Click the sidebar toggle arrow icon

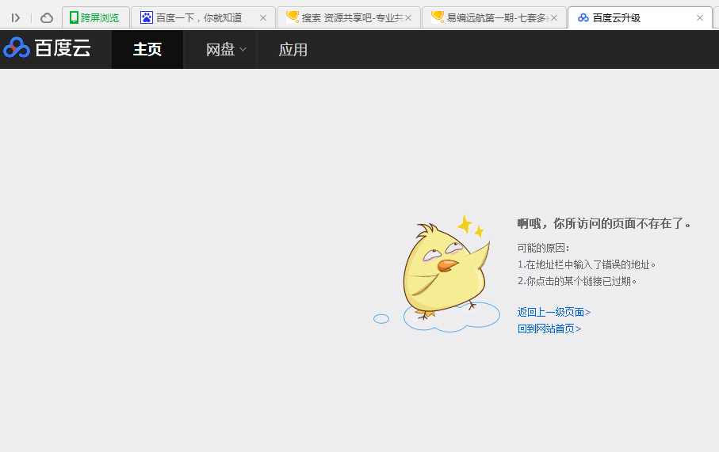click(x=16, y=18)
